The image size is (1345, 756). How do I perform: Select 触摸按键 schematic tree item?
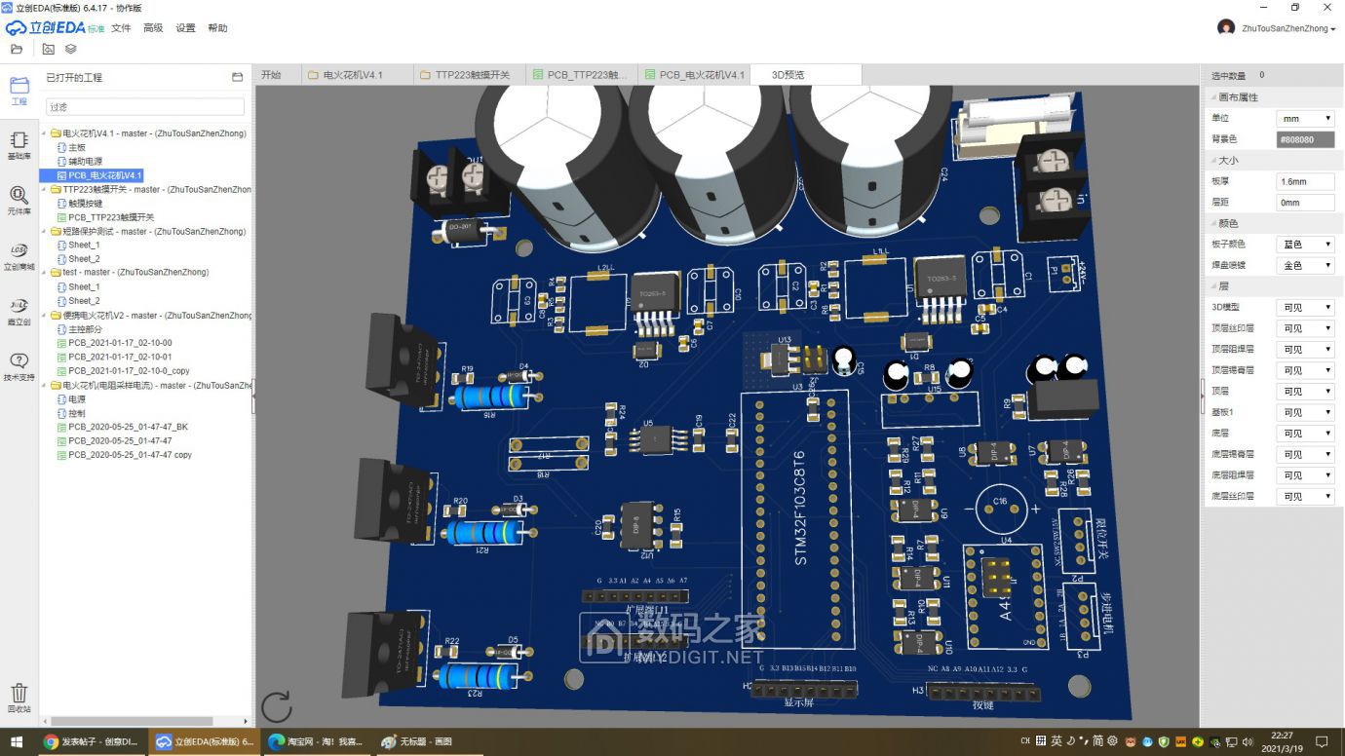point(85,204)
